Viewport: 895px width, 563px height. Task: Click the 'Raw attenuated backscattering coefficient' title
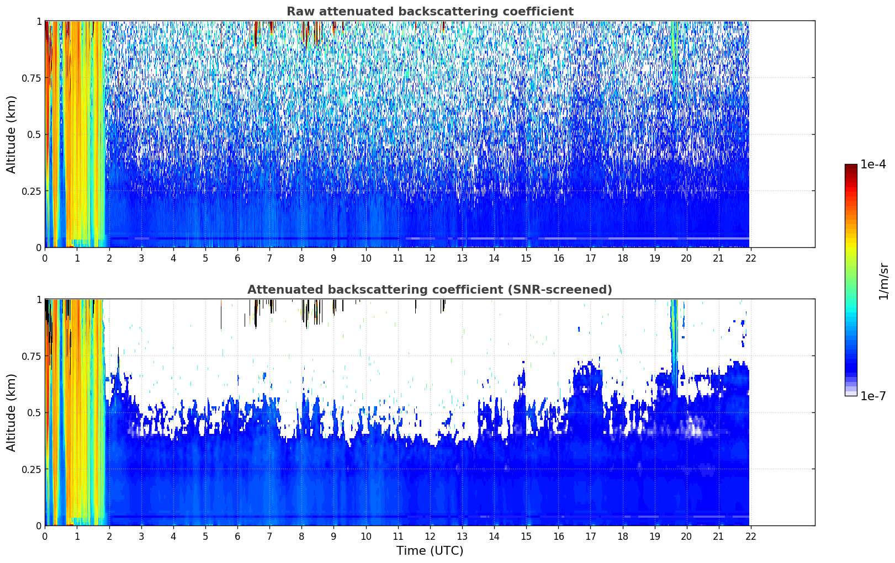coord(430,12)
